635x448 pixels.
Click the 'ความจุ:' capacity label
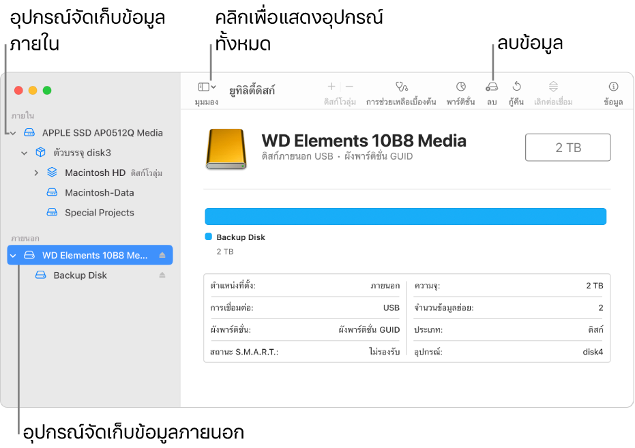point(427,286)
